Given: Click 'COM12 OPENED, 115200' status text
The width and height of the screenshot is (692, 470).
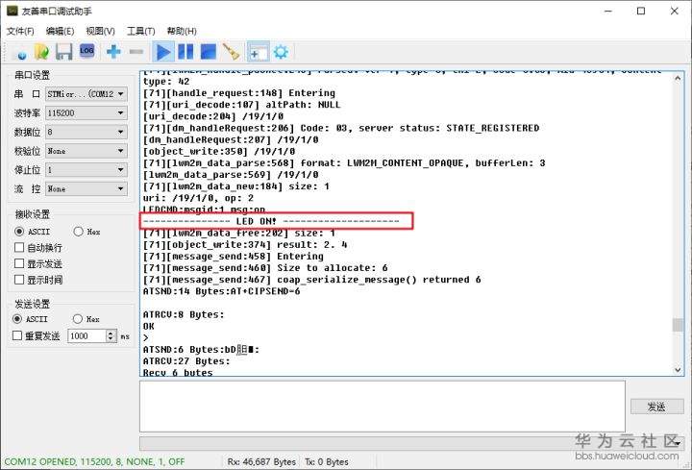Looking at the screenshot, I should point(94,462).
